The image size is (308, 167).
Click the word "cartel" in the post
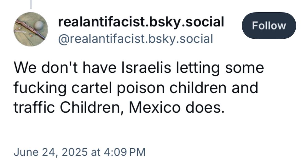[x=91, y=88]
